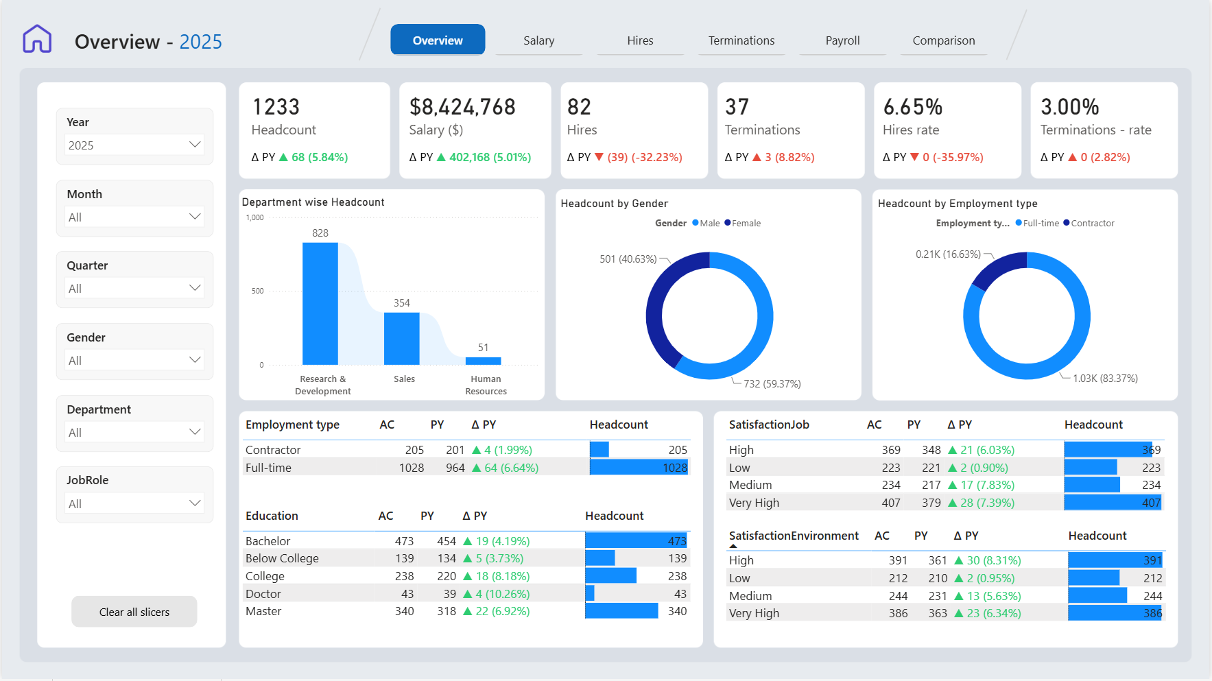Viewport: 1212px width, 681px height.
Task: Click the Male legend marker in Gender chart
Action: tap(696, 223)
